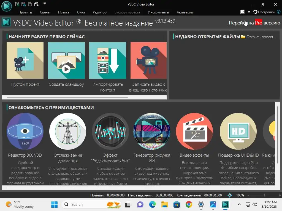
Task: Click the 100% zoom value
Action: click(x=240, y=195)
